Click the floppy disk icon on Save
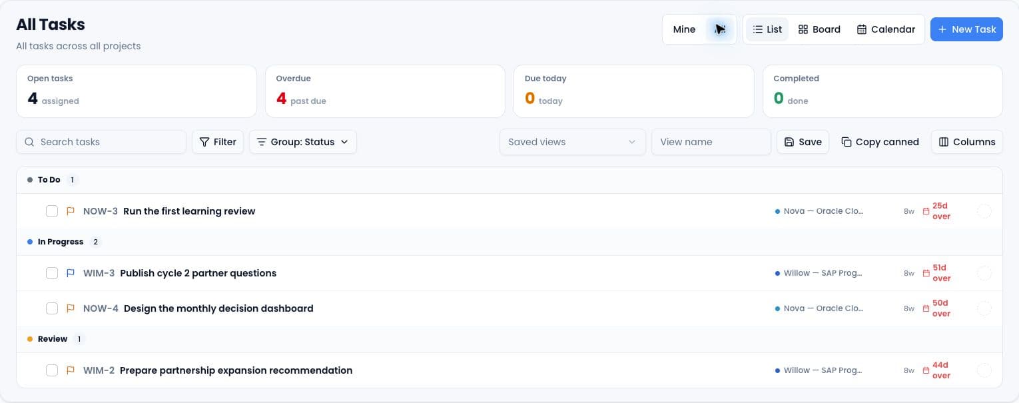This screenshot has height=403, width=1019. pos(789,142)
